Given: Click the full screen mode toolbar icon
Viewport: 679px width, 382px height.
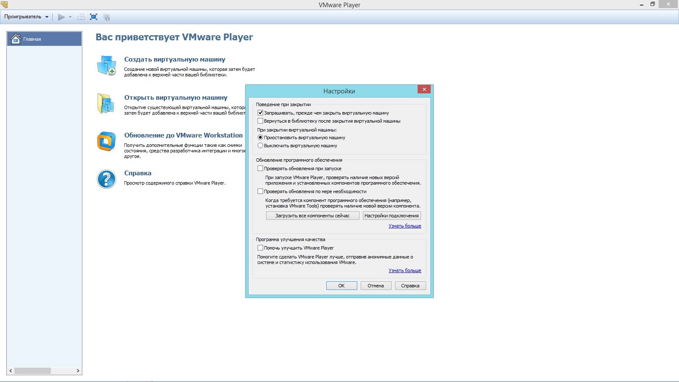Looking at the screenshot, I should click(94, 17).
